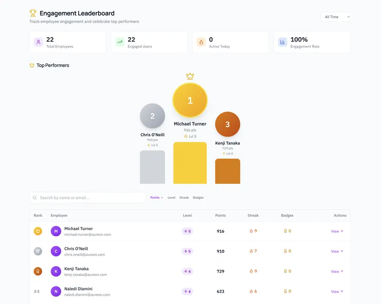Image resolution: width=381 pixels, height=304 pixels.
Task: Click the 916 pts podium label
Action: point(190,130)
